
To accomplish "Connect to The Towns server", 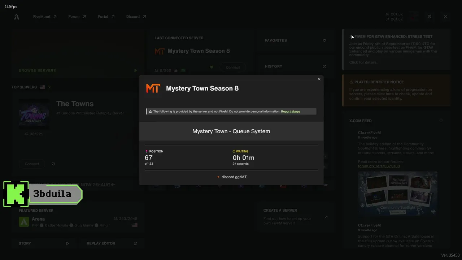I will [x=32, y=164].
